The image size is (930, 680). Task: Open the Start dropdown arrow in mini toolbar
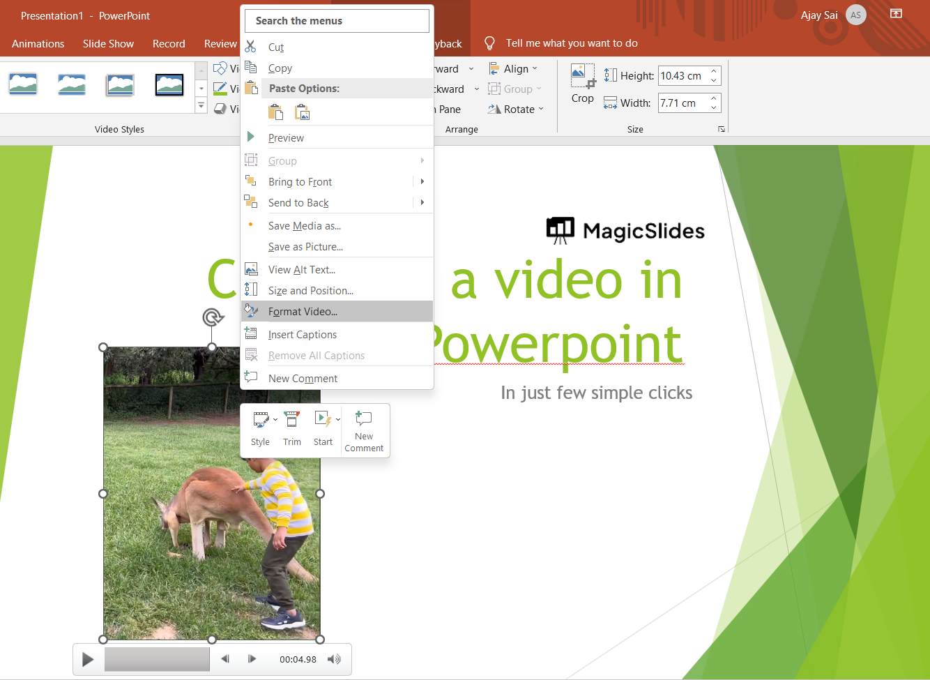tap(338, 419)
